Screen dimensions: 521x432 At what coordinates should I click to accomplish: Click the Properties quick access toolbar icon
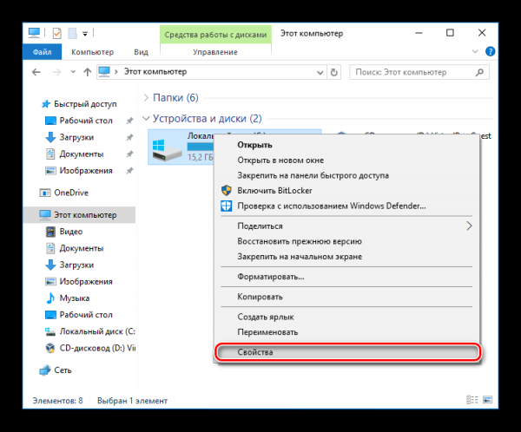point(56,33)
